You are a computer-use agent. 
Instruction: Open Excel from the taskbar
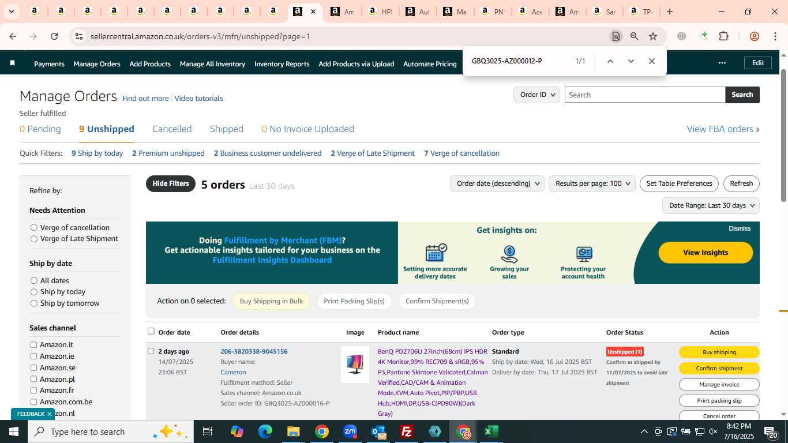click(491, 431)
